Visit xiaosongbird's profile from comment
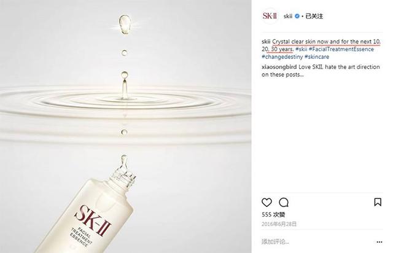The image size is (393, 253). click(279, 67)
